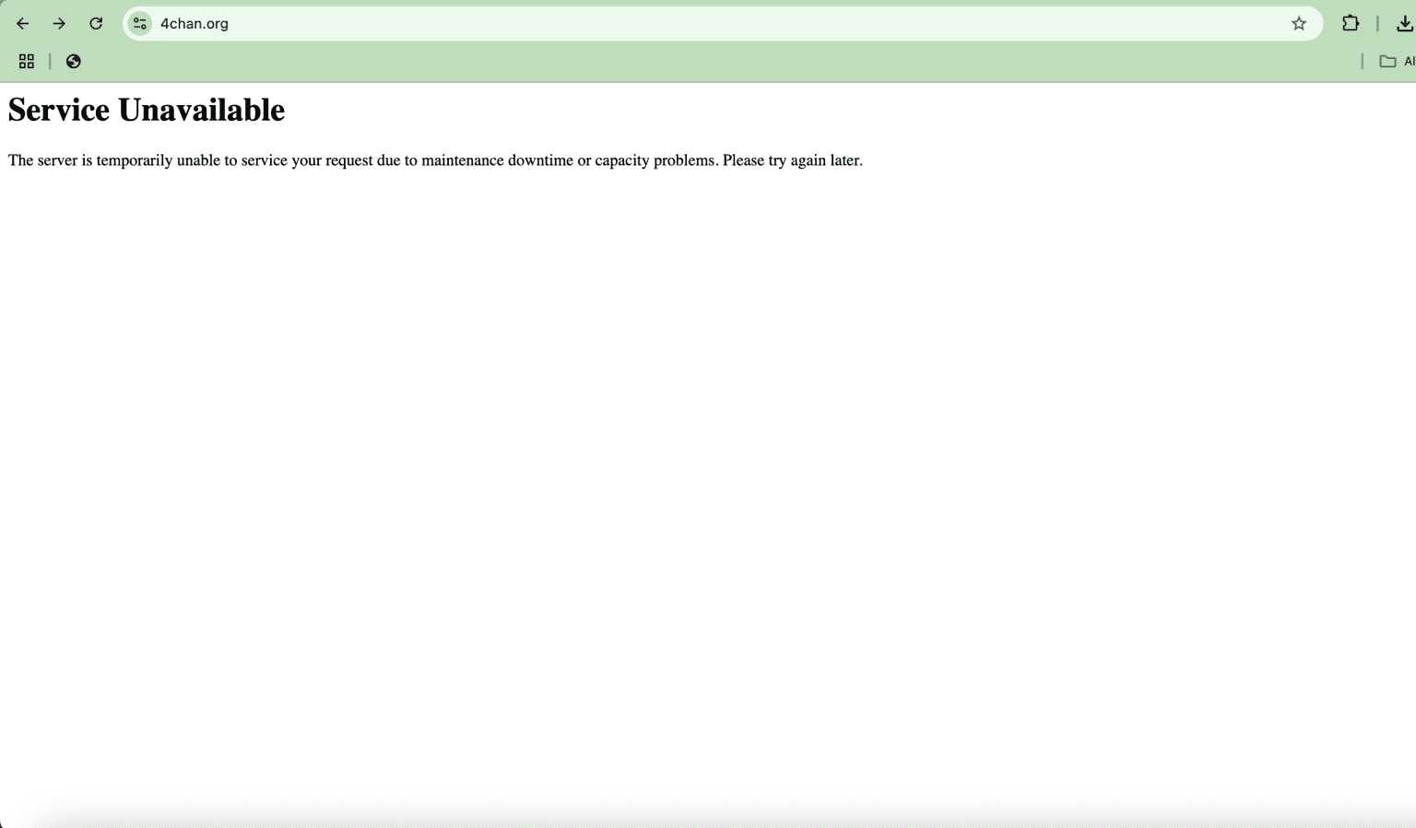The image size is (1416, 828).
Task: Click the Service Unavailable heading
Action: pos(147,110)
